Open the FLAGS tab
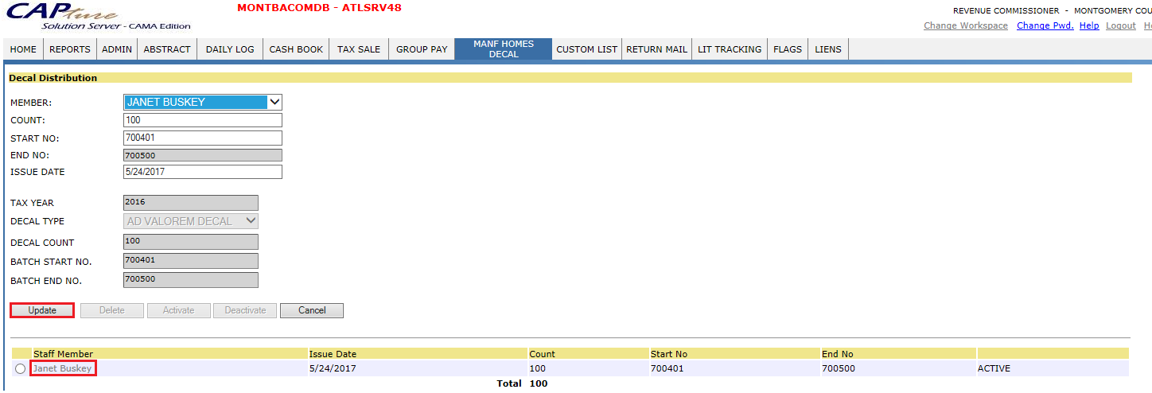1152x393 pixels. pos(787,49)
